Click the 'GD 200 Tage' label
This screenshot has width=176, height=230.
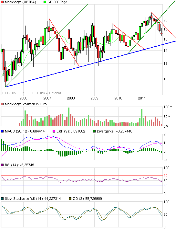(x=57, y=2)
